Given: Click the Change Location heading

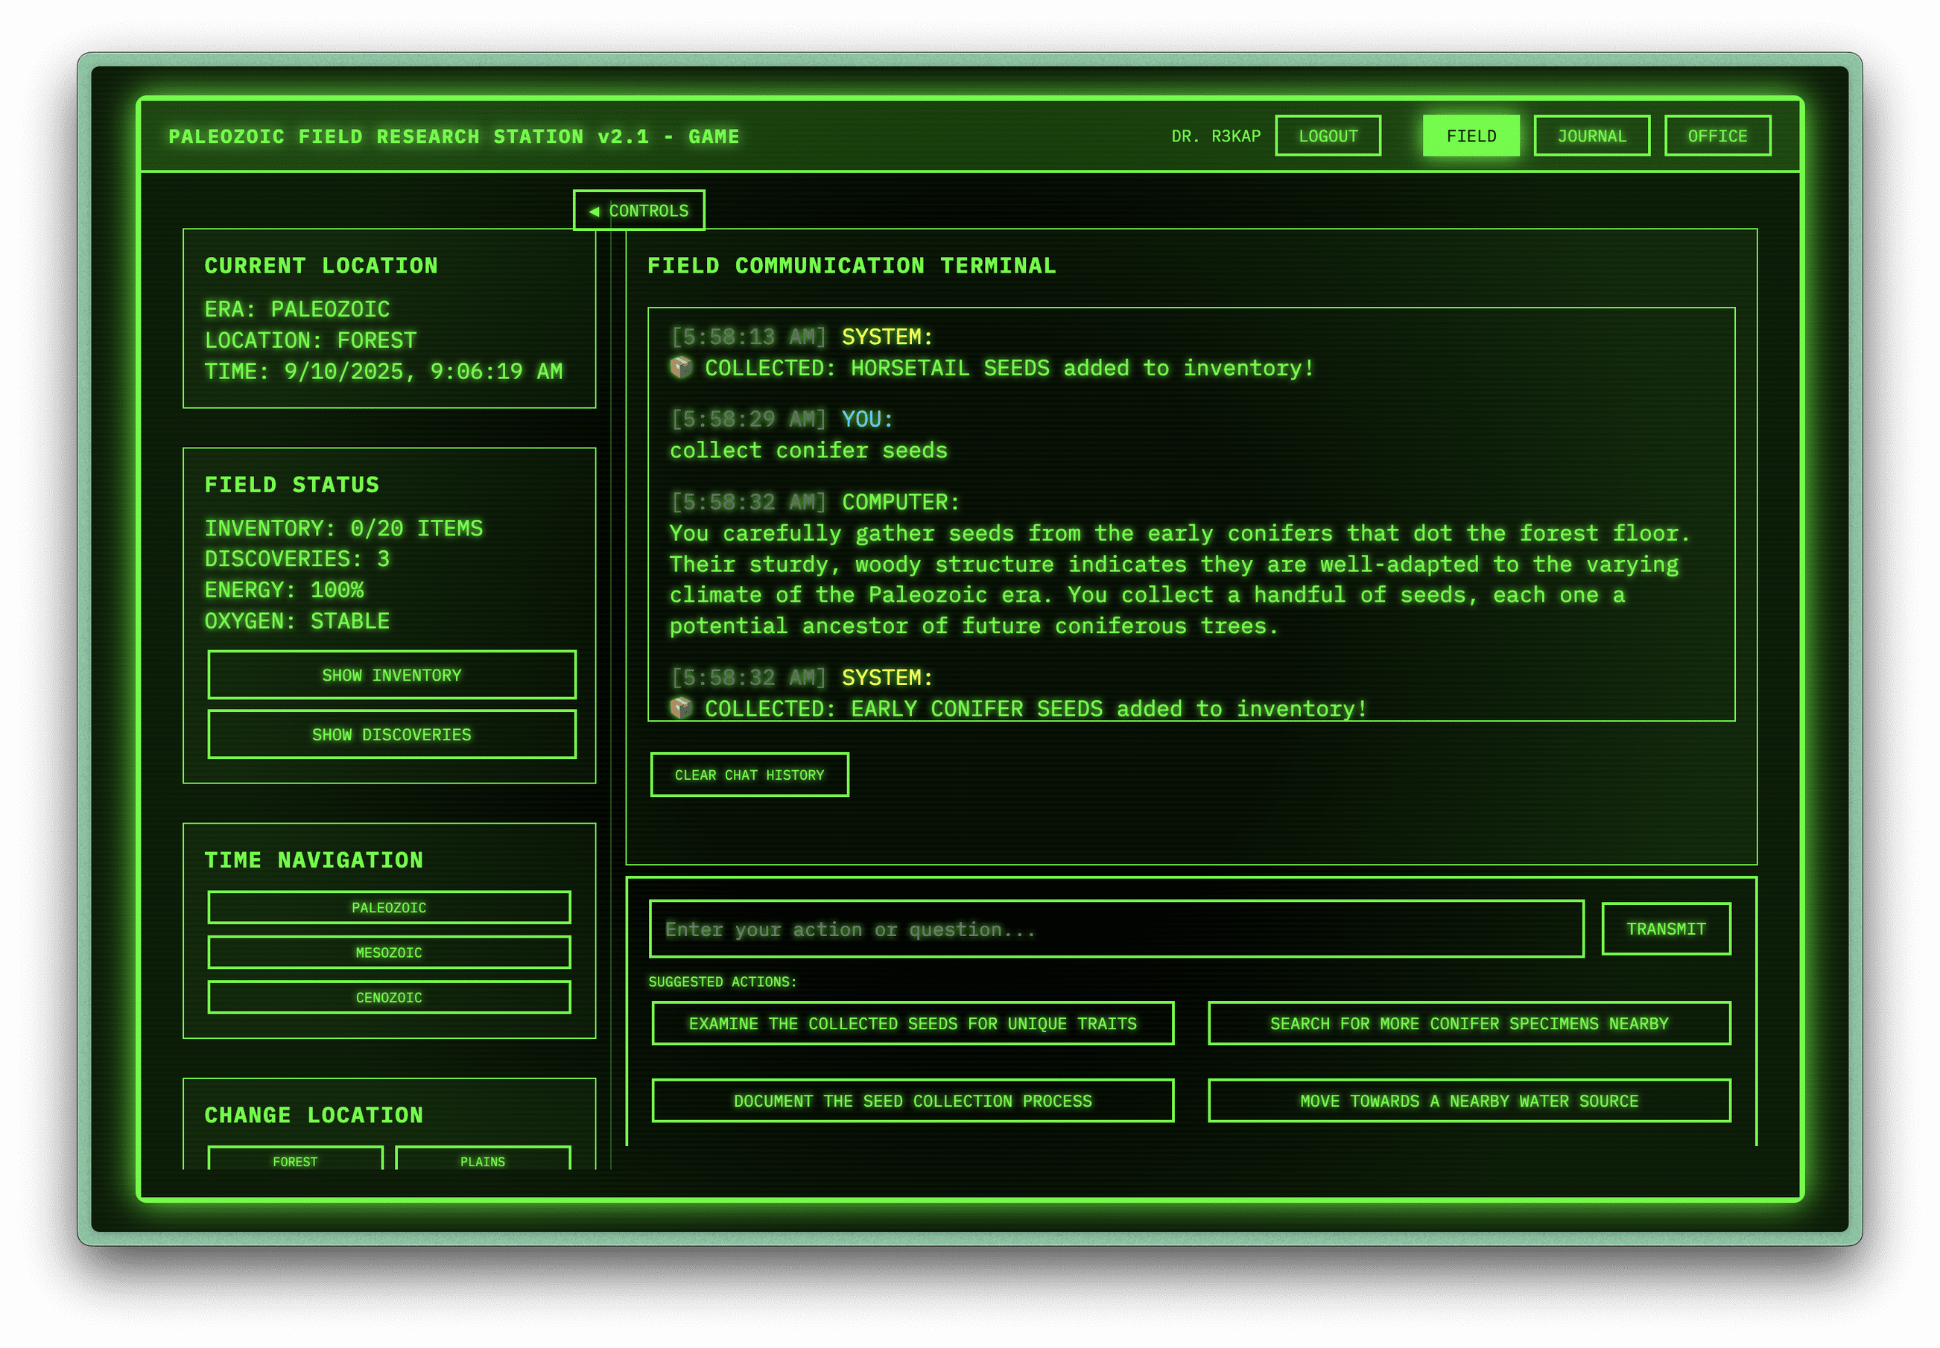Looking at the screenshot, I should click(314, 1115).
